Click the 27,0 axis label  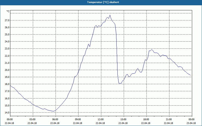pos(7,20)
